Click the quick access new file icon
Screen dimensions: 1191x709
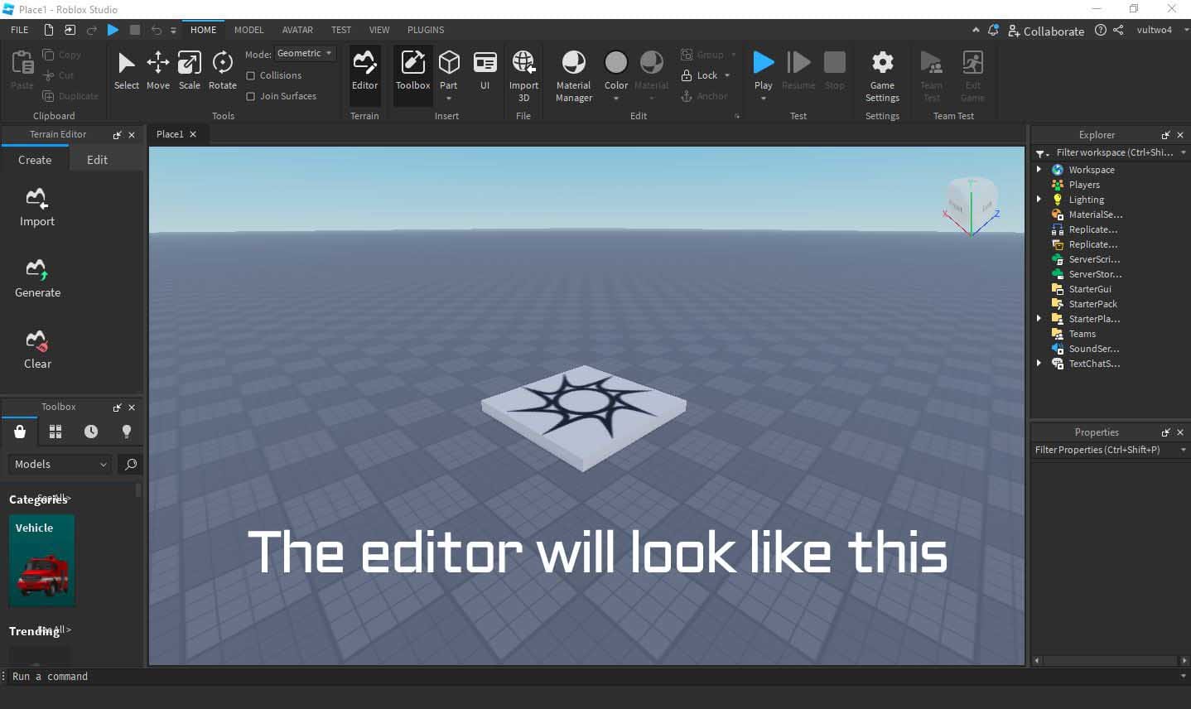(49, 30)
